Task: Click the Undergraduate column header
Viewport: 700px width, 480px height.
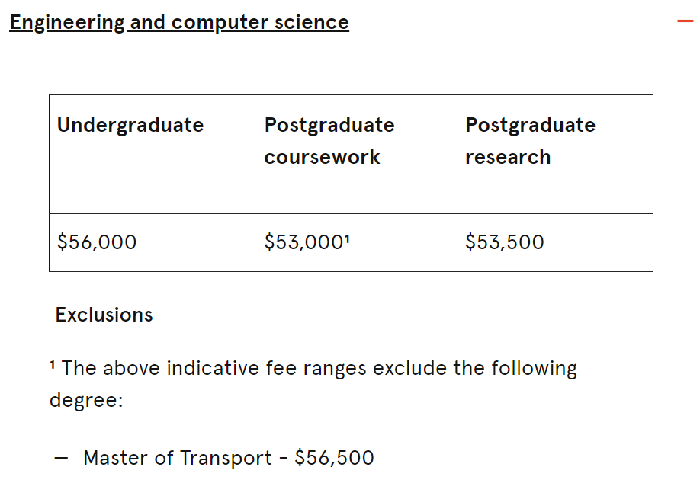Action: (130, 125)
